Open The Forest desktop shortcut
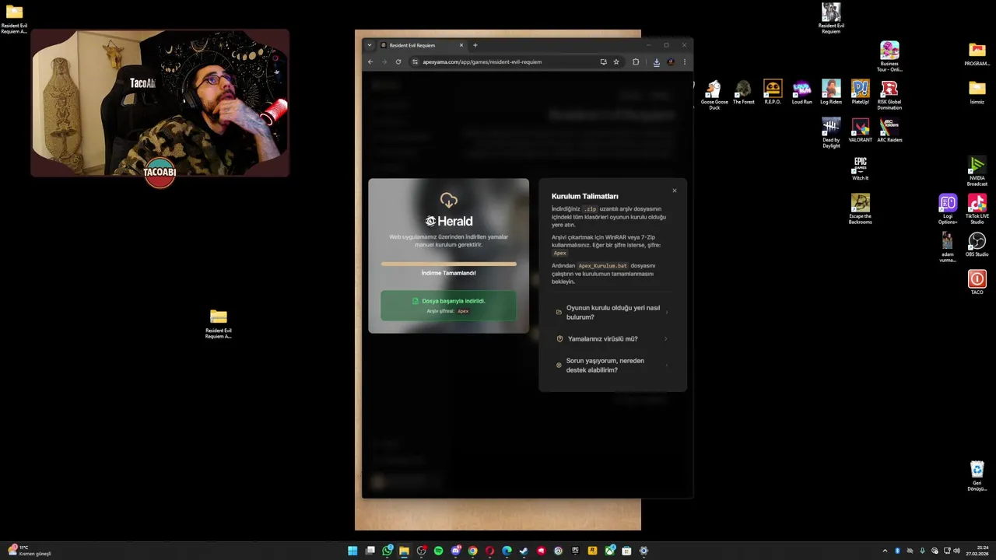 coord(743,92)
